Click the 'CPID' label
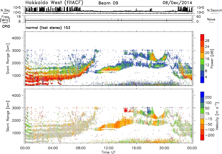This screenshot has height=154, width=222. pyautogui.click(x=6, y=26)
